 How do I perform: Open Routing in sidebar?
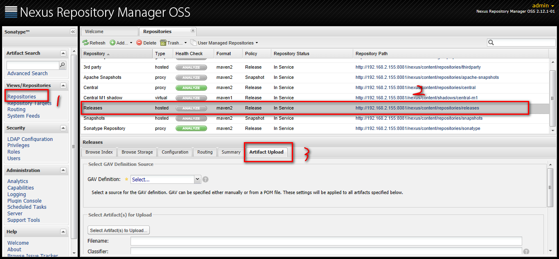tap(16, 109)
